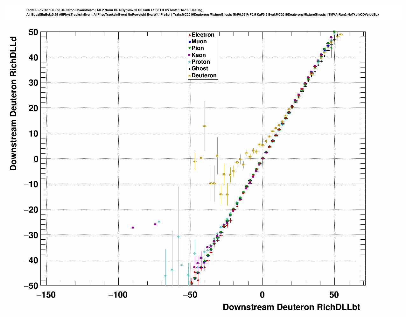Viewport: 406px width, 317px height.
Task: Click the y-axis tick label "20"
Action: [33, 108]
